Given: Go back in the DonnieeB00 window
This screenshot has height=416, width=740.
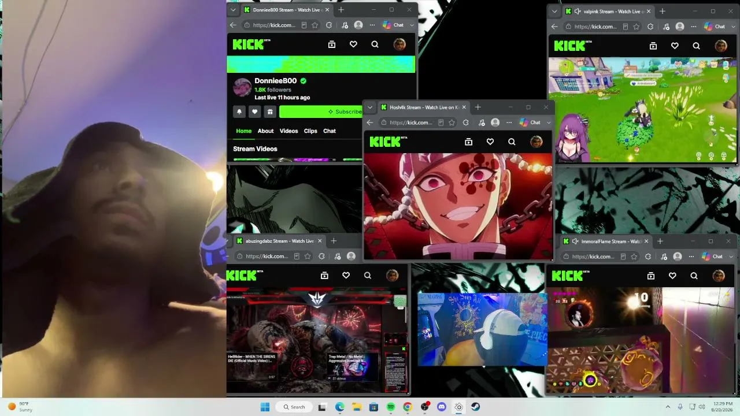Looking at the screenshot, I should [x=233, y=25].
